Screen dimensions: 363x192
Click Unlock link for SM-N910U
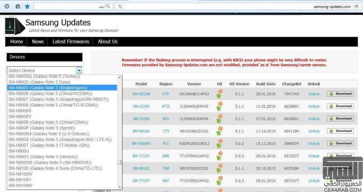click(314, 131)
